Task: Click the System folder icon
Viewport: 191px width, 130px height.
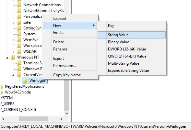Action: [x=19, y=34]
